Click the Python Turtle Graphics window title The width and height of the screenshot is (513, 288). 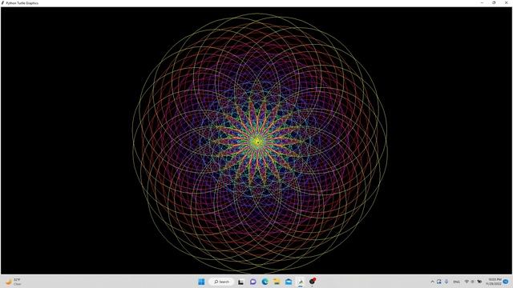22,3
